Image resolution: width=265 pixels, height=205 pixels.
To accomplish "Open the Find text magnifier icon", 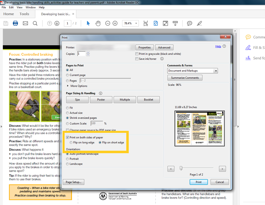I will tap(35, 23).
